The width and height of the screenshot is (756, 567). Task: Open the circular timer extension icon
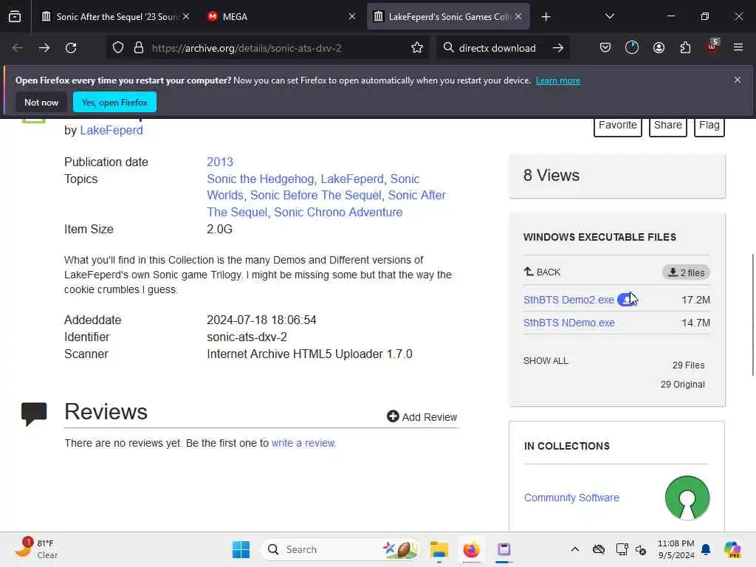[x=632, y=48]
